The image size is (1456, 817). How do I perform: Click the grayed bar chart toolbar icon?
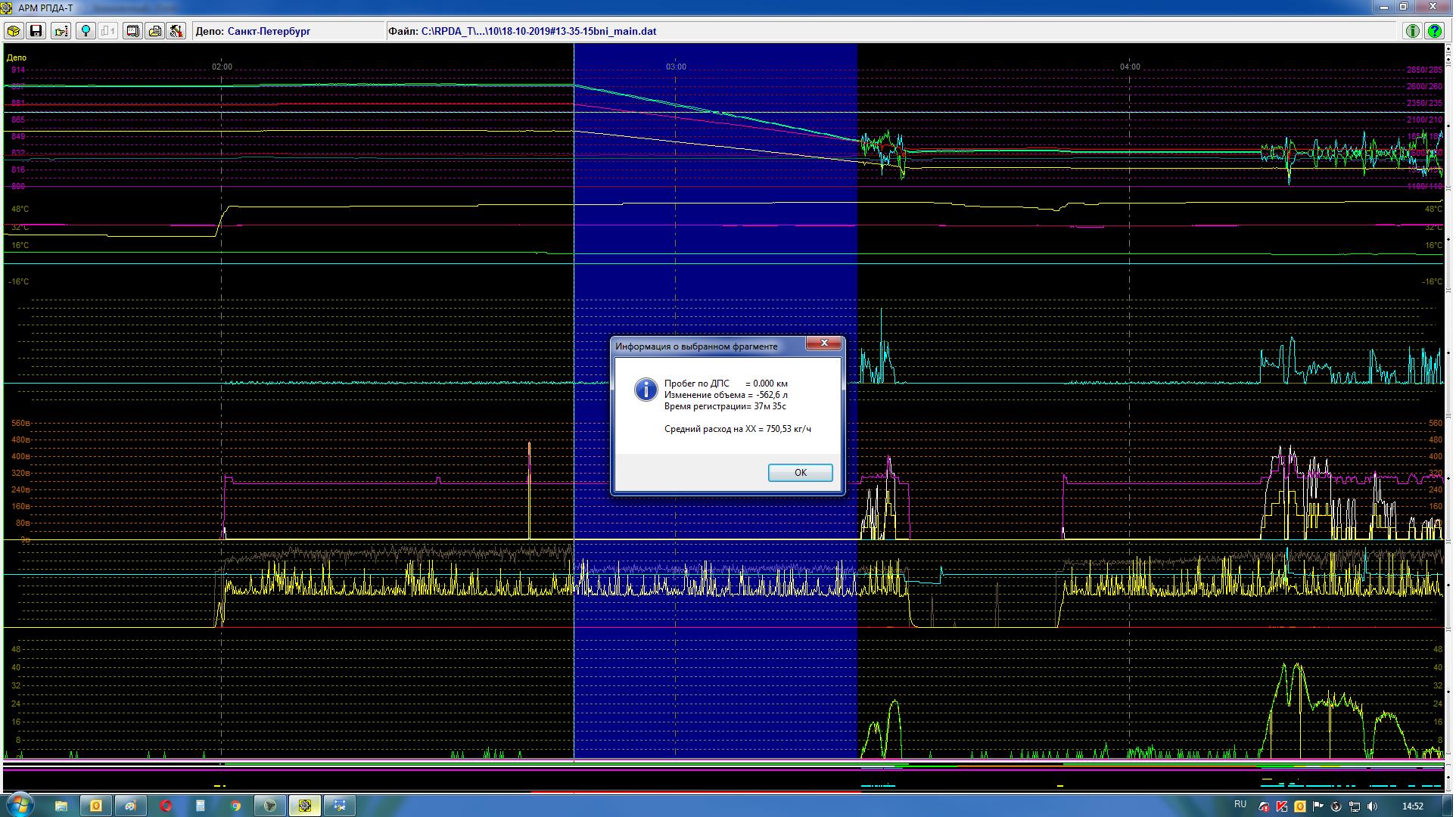pos(108,31)
